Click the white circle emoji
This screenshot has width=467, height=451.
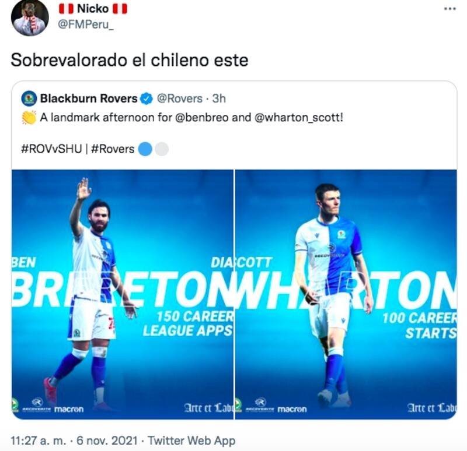pos(162,149)
